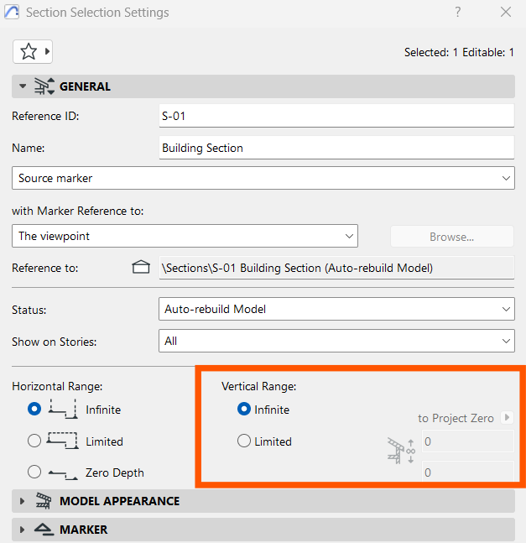
Task: Click the Browse... button
Action: coord(452,237)
